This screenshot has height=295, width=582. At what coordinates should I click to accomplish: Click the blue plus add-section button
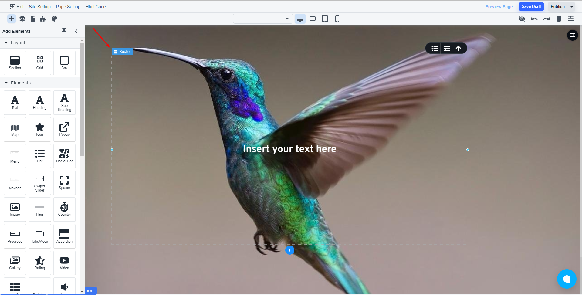(x=290, y=250)
